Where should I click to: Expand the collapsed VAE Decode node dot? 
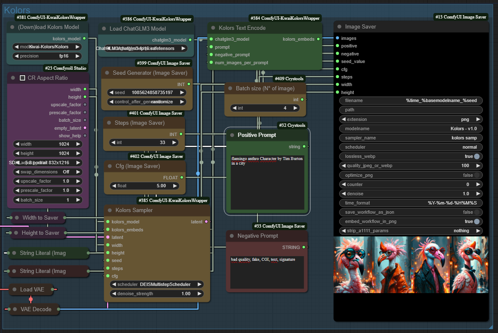pos(15,309)
